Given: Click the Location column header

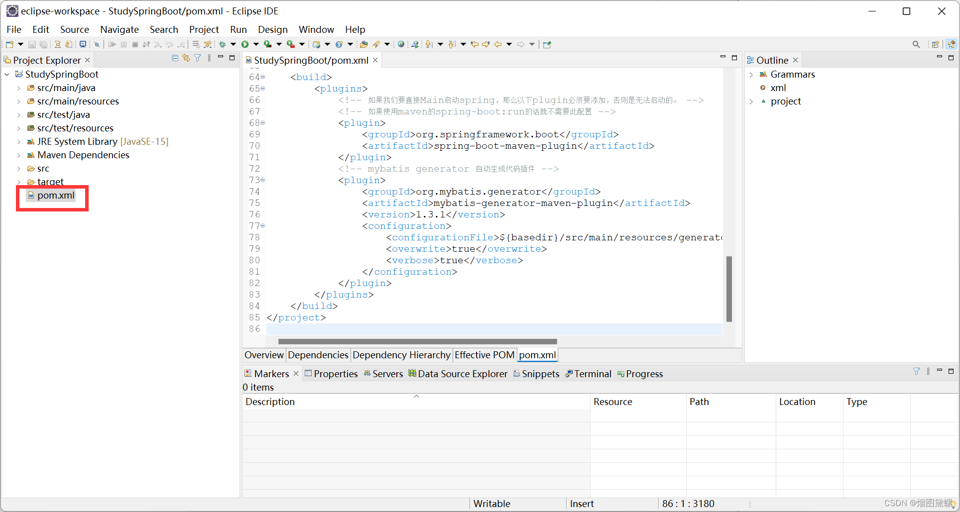Looking at the screenshot, I should [x=809, y=402].
